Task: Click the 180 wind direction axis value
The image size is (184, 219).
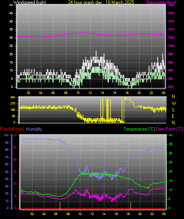Action: pos(13,110)
